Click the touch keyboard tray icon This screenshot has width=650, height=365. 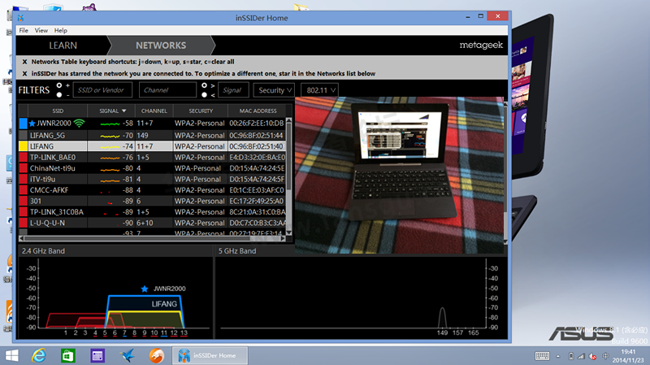542,356
